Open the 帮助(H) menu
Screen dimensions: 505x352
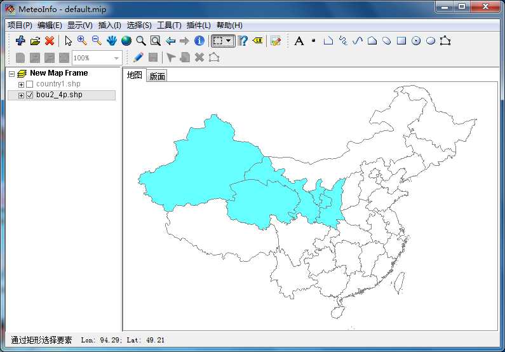point(229,25)
